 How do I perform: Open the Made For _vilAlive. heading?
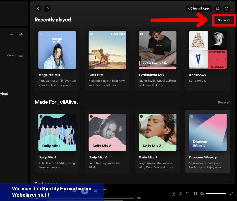coord(56,102)
